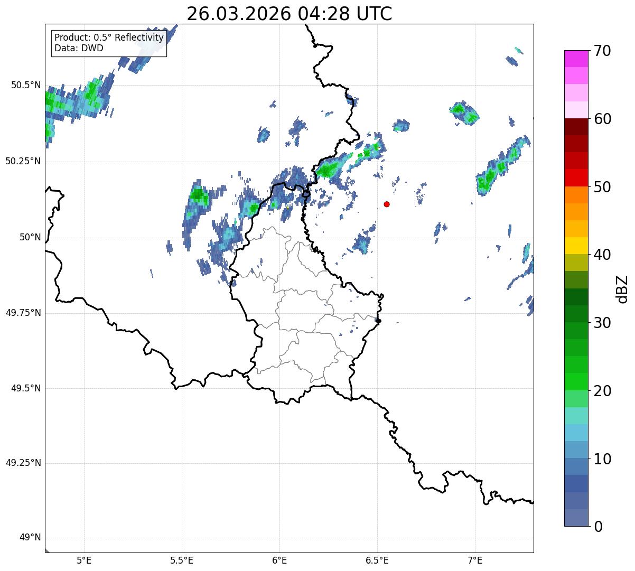635x571 pixels.
Task: Click the 26.03.2026 04:28 UTC title
Action: tap(290, 13)
